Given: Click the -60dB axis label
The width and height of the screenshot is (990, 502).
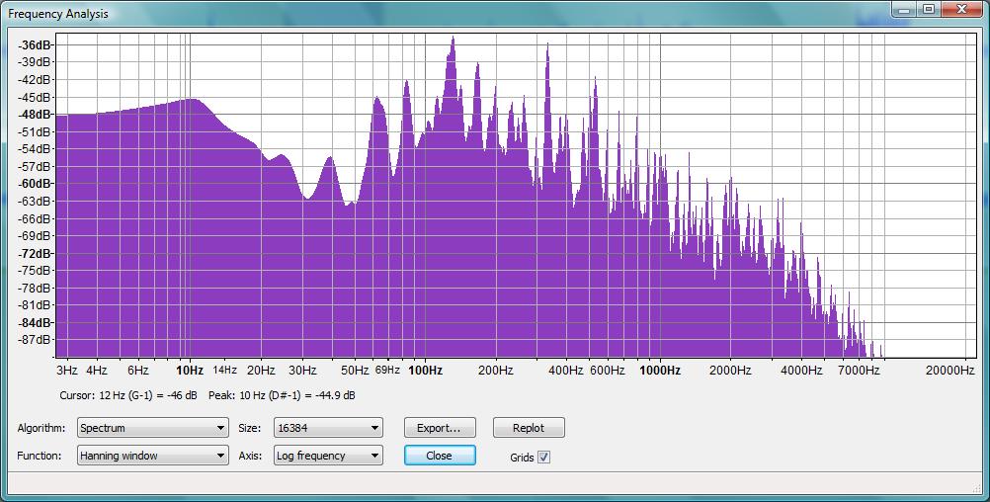Looking at the screenshot, I should [36, 184].
